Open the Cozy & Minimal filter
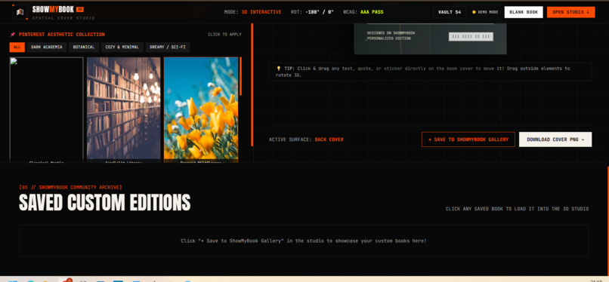The height and width of the screenshot is (282, 609). (122, 48)
